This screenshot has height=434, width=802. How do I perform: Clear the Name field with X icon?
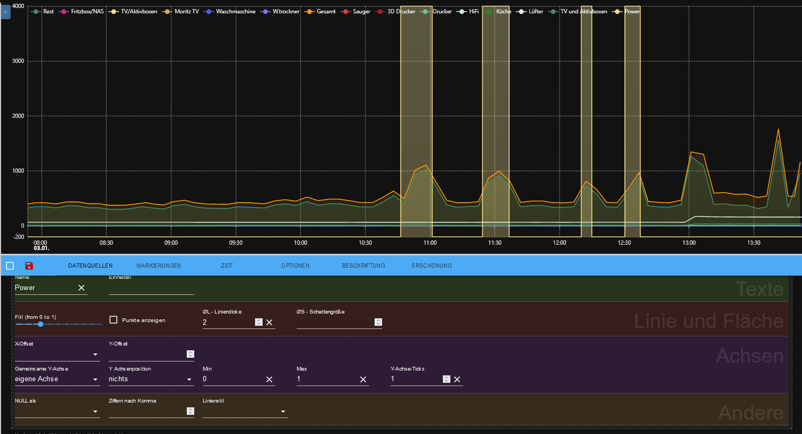[x=82, y=288]
